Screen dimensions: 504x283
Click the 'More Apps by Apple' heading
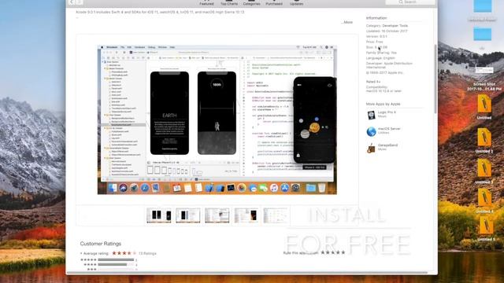[x=384, y=104]
